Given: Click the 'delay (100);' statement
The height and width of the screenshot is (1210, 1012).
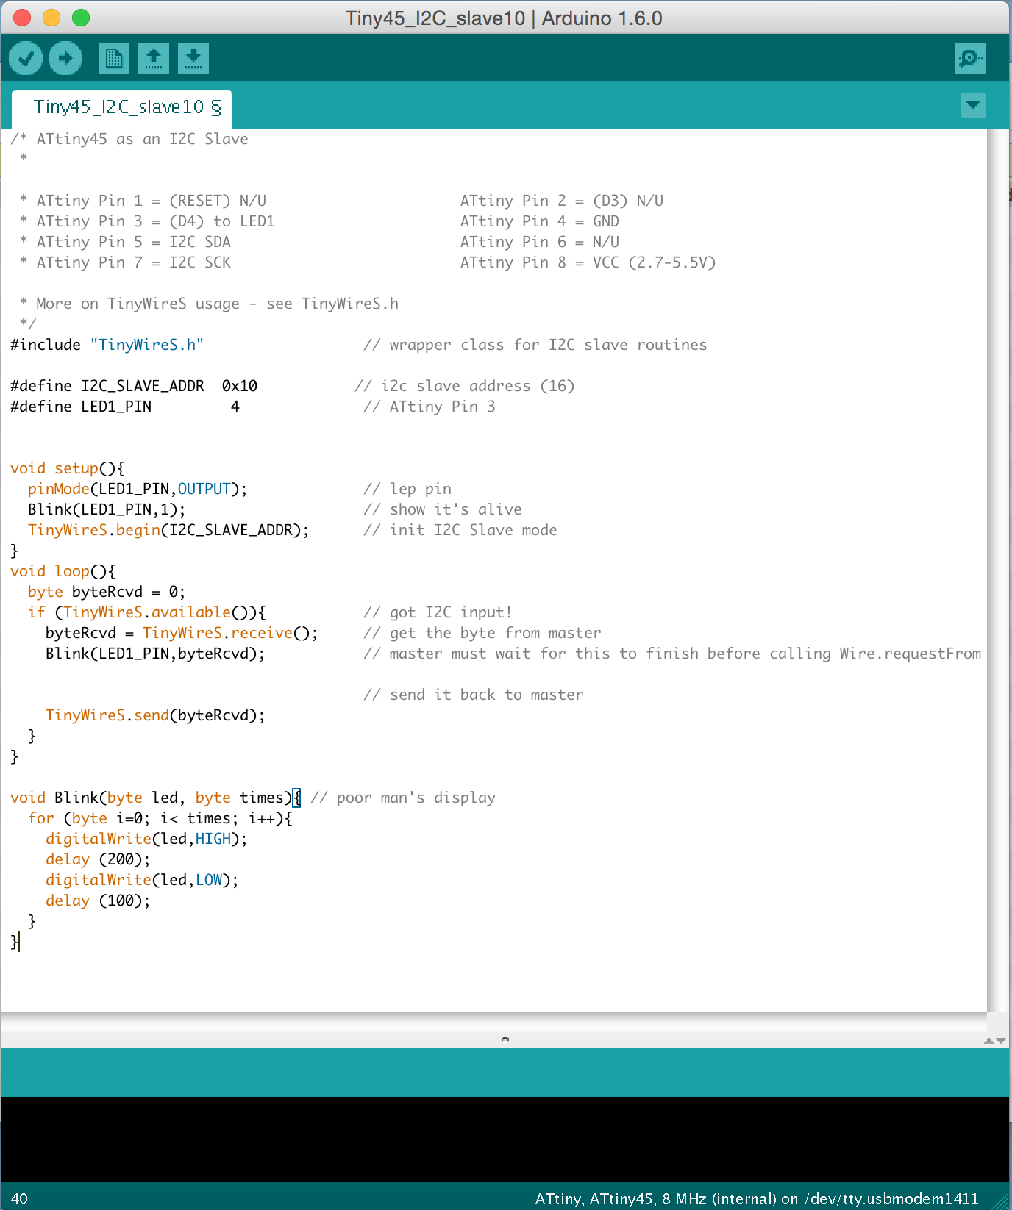Looking at the screenshot, I should pyautogui.click(x=98, y=901).
